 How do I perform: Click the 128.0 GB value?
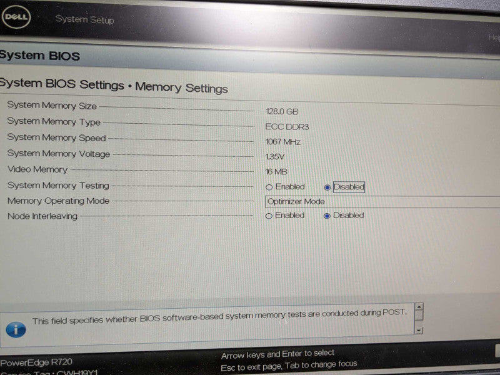pos(282,112)
